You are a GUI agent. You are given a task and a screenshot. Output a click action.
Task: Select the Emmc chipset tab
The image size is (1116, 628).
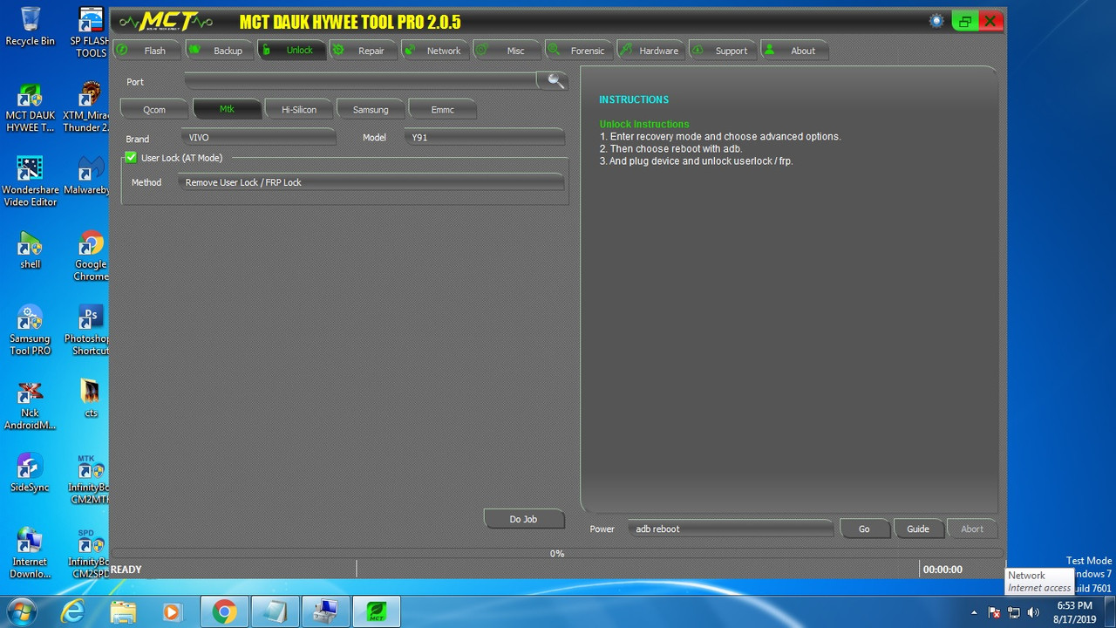point(443,109)
